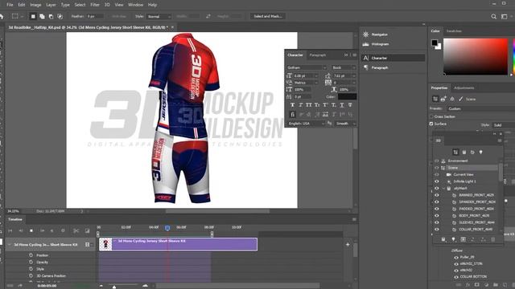Click the text Color swatch in Character panel
Image resolution: width=515 pixels, height=289 pixels.
tap(347, 96)
